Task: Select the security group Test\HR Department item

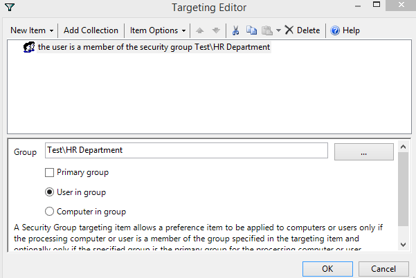Action: [154, 47]
